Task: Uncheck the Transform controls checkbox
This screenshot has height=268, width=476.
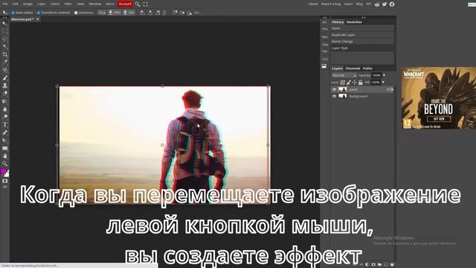Action: (x=39, y=13)
